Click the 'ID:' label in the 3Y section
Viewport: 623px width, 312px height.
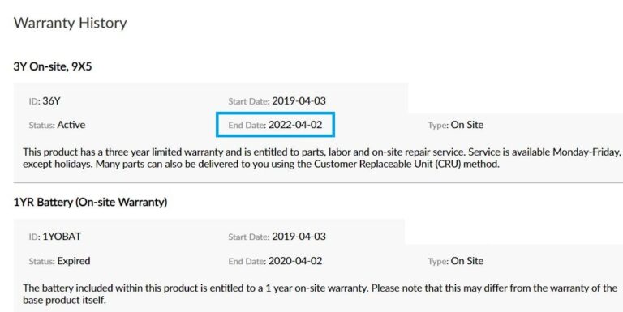[35, 101]
